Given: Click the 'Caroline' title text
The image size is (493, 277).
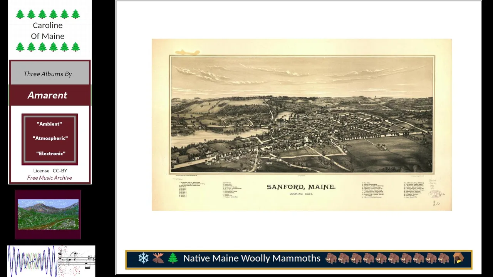Looking at the screenshot, I should (x=48, y=25).
